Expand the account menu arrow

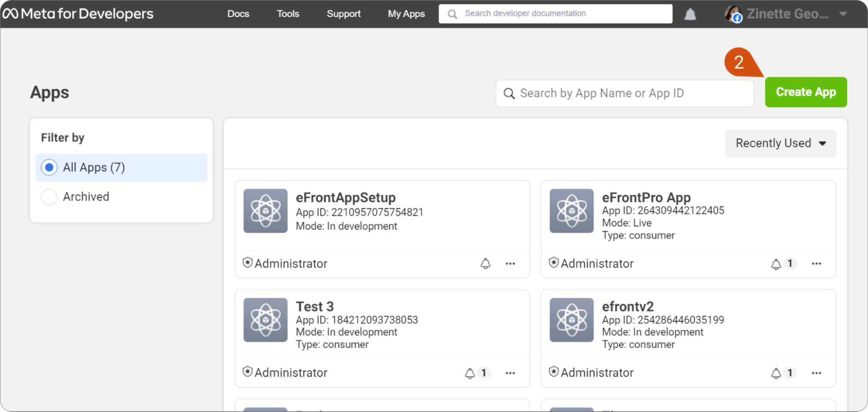[843, 14]
